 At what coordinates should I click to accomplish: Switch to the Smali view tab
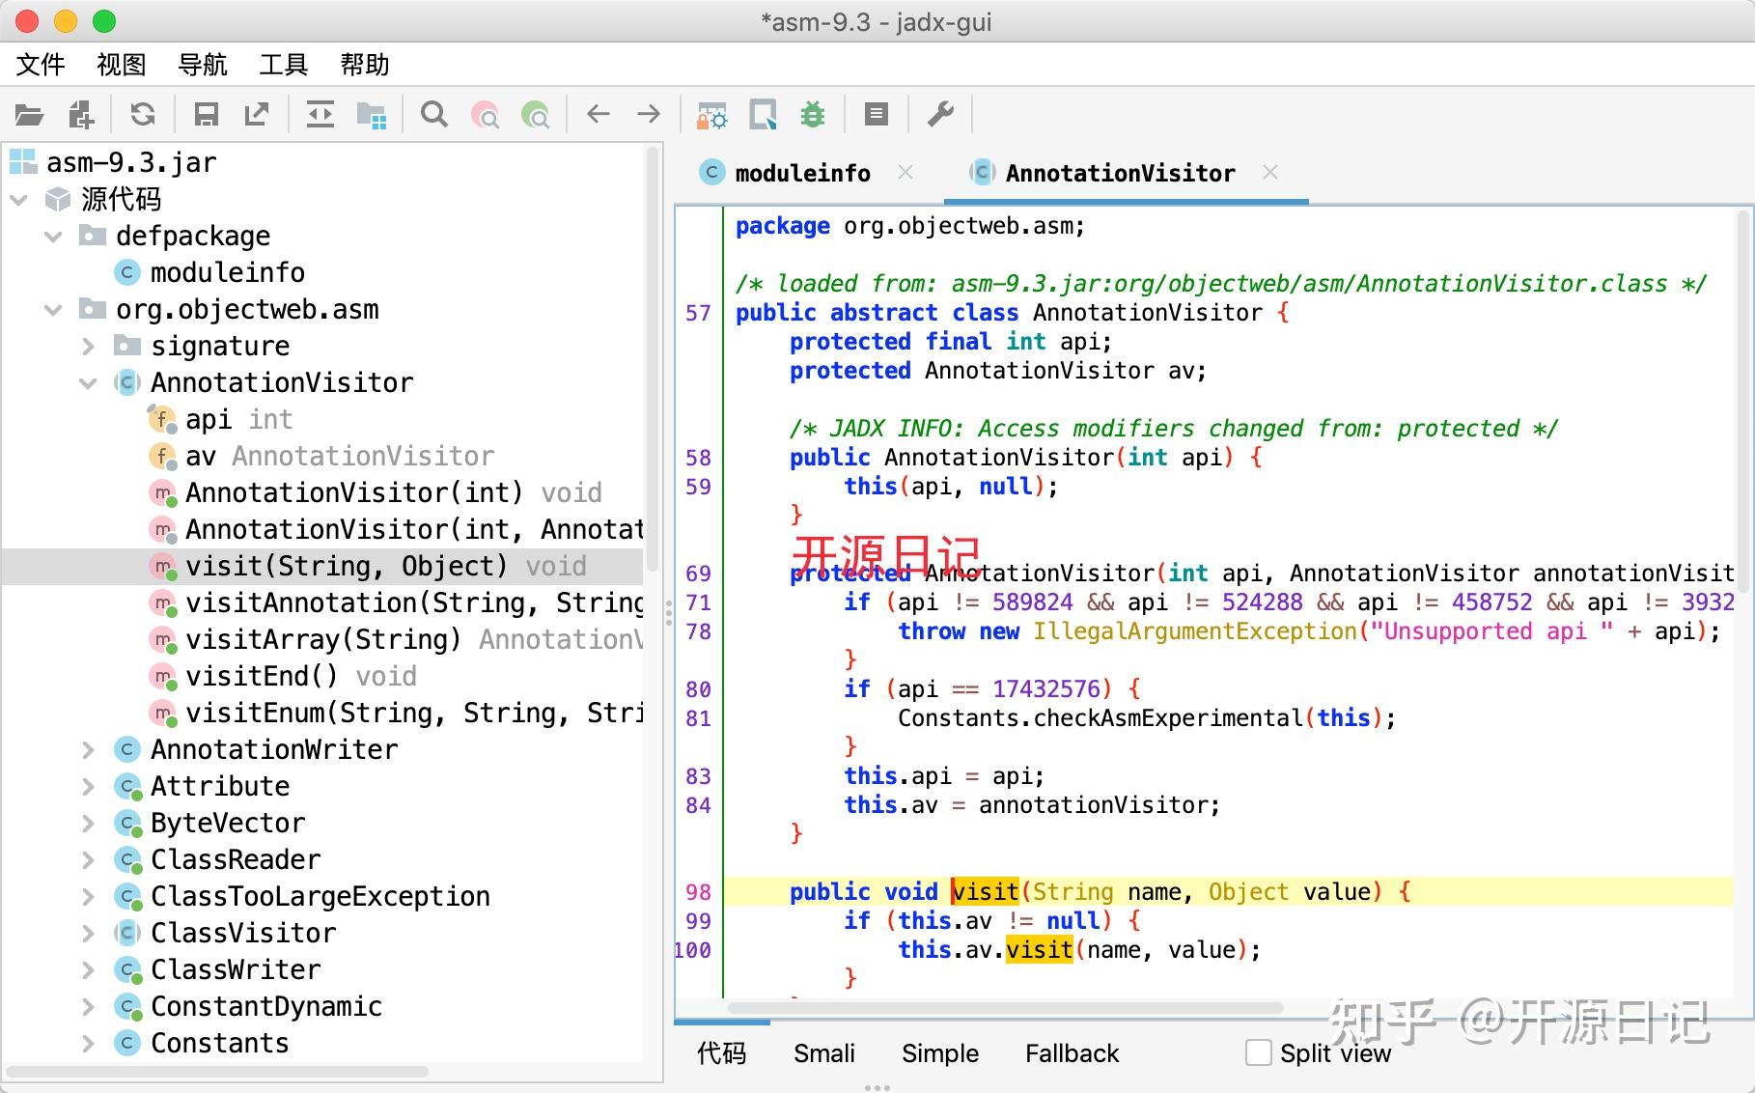tap(824, 1052)
